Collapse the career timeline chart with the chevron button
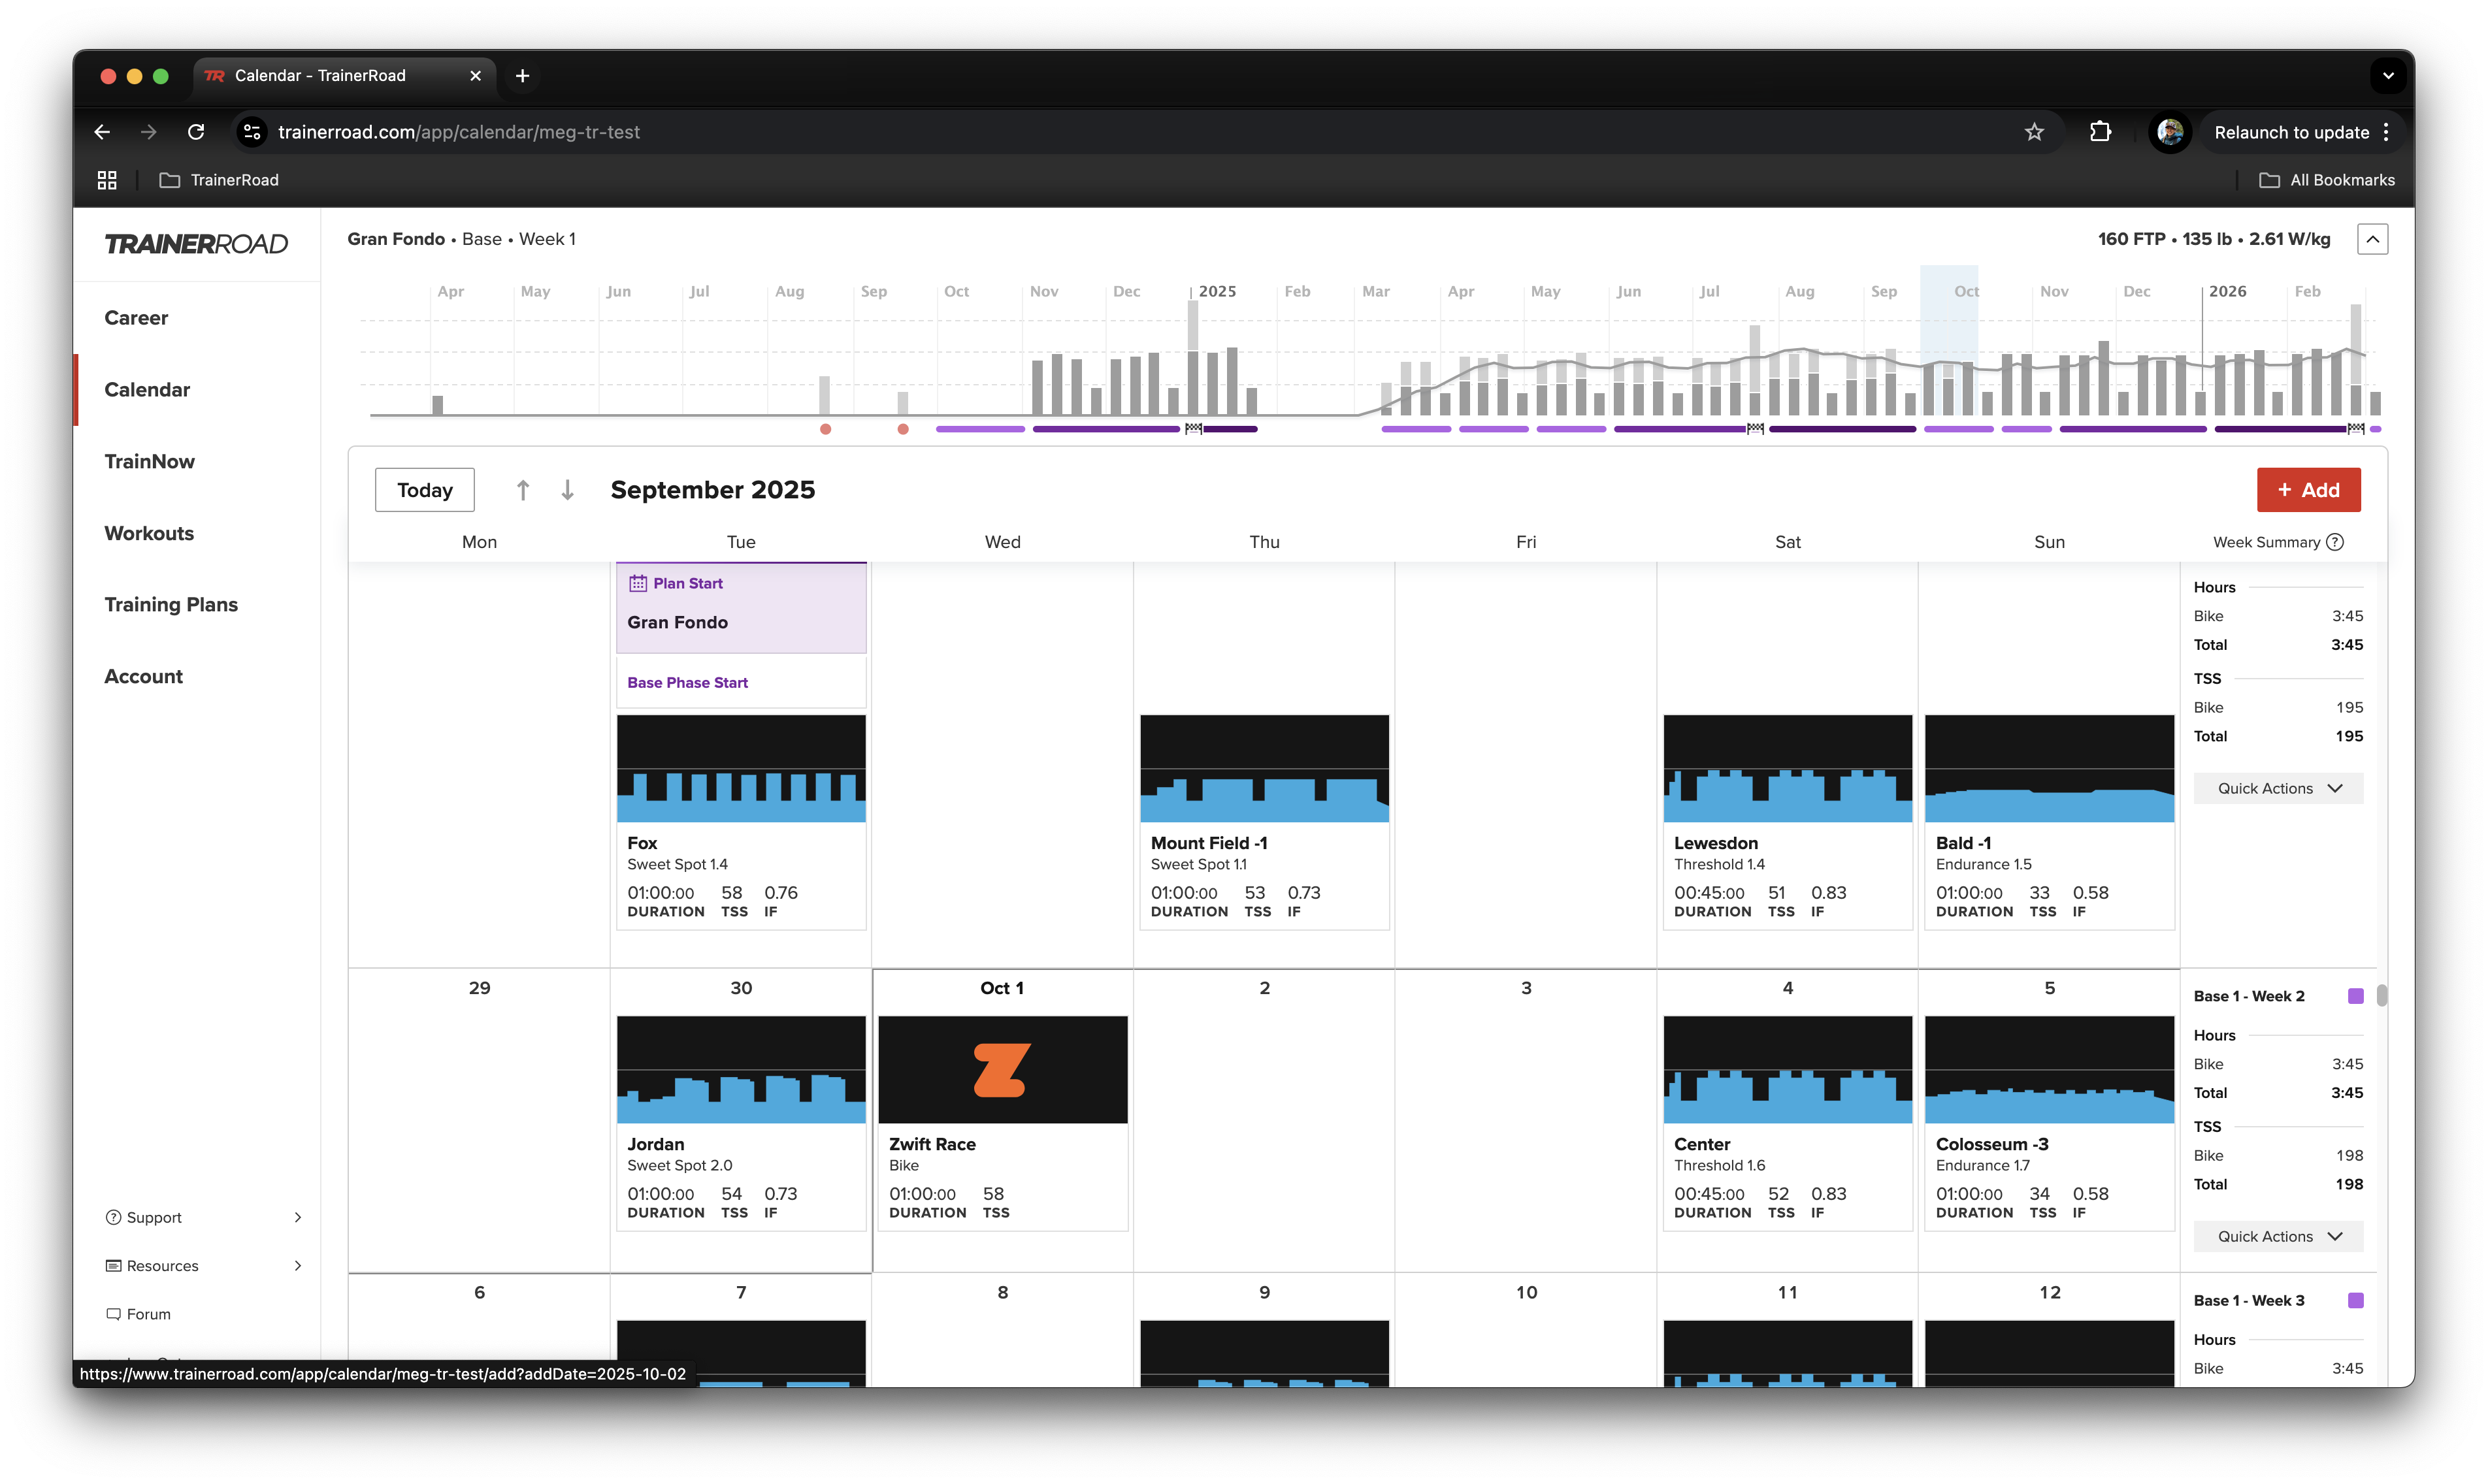 coord(2372,239)
